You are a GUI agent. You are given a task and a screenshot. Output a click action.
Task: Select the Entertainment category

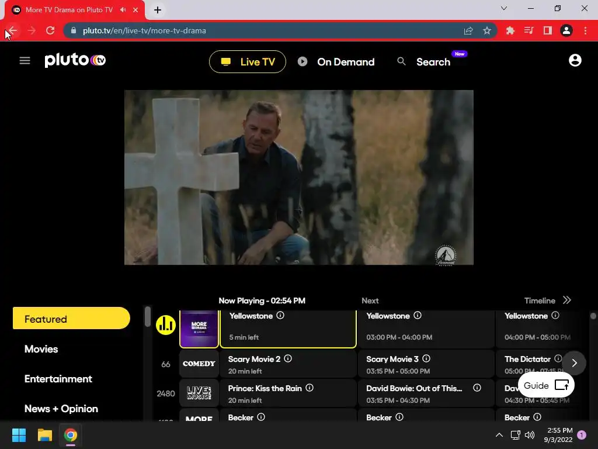pos(58,379)
